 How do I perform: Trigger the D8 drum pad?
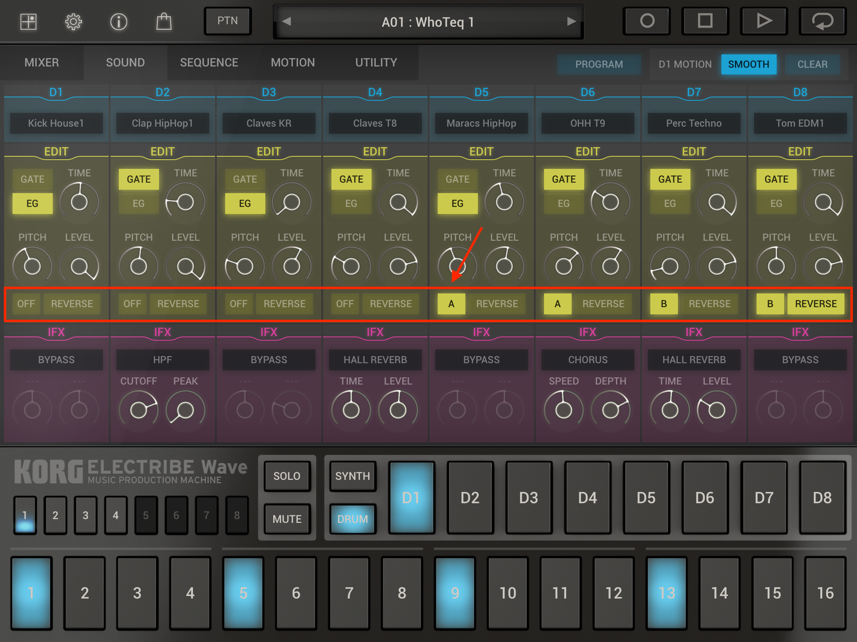tap(822, 498)
